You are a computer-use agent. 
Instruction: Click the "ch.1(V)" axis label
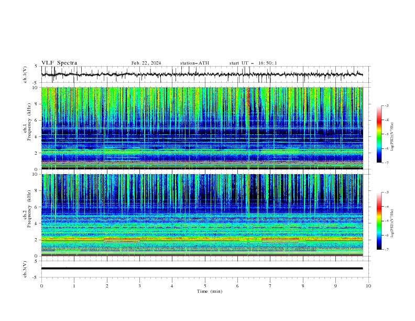tap(25, 74)
